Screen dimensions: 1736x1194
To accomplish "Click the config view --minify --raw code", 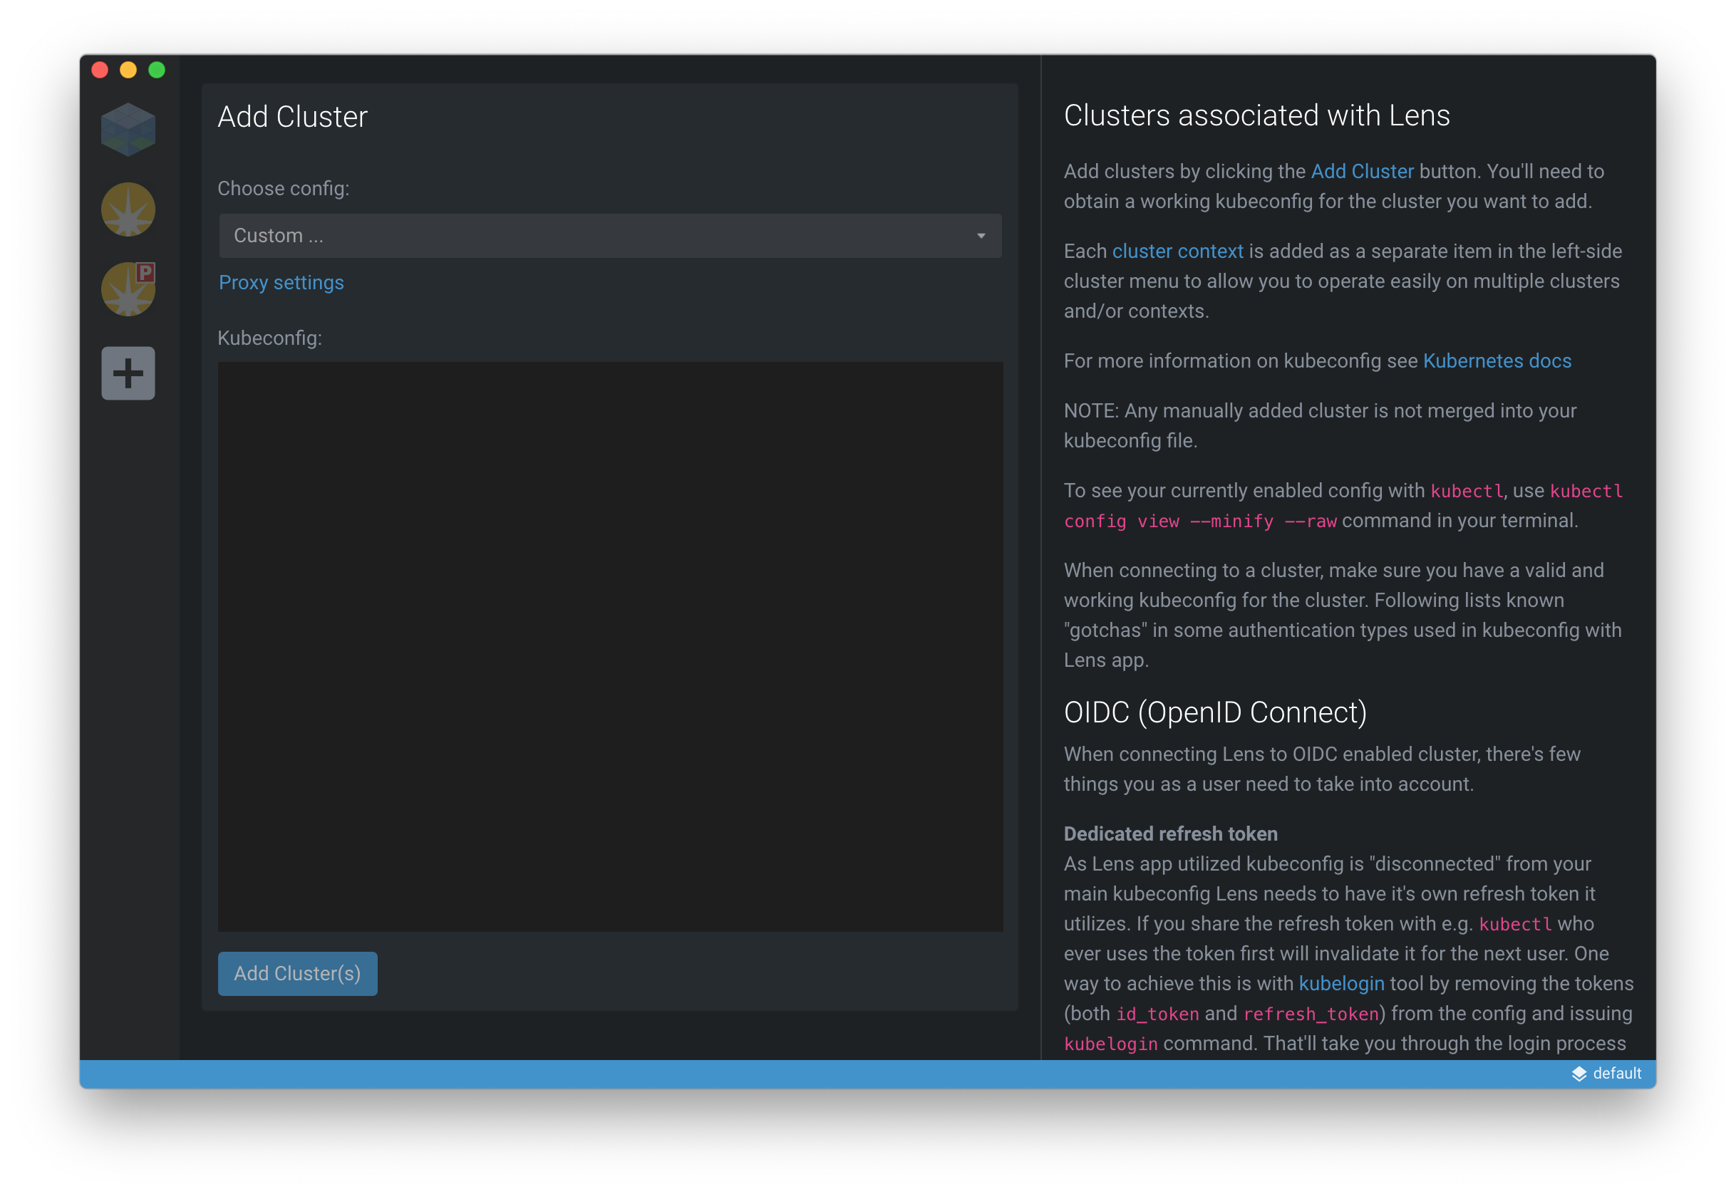I will pos(1199,521).
